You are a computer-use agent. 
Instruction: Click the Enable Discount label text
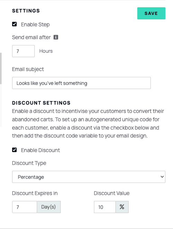(41, 150)
